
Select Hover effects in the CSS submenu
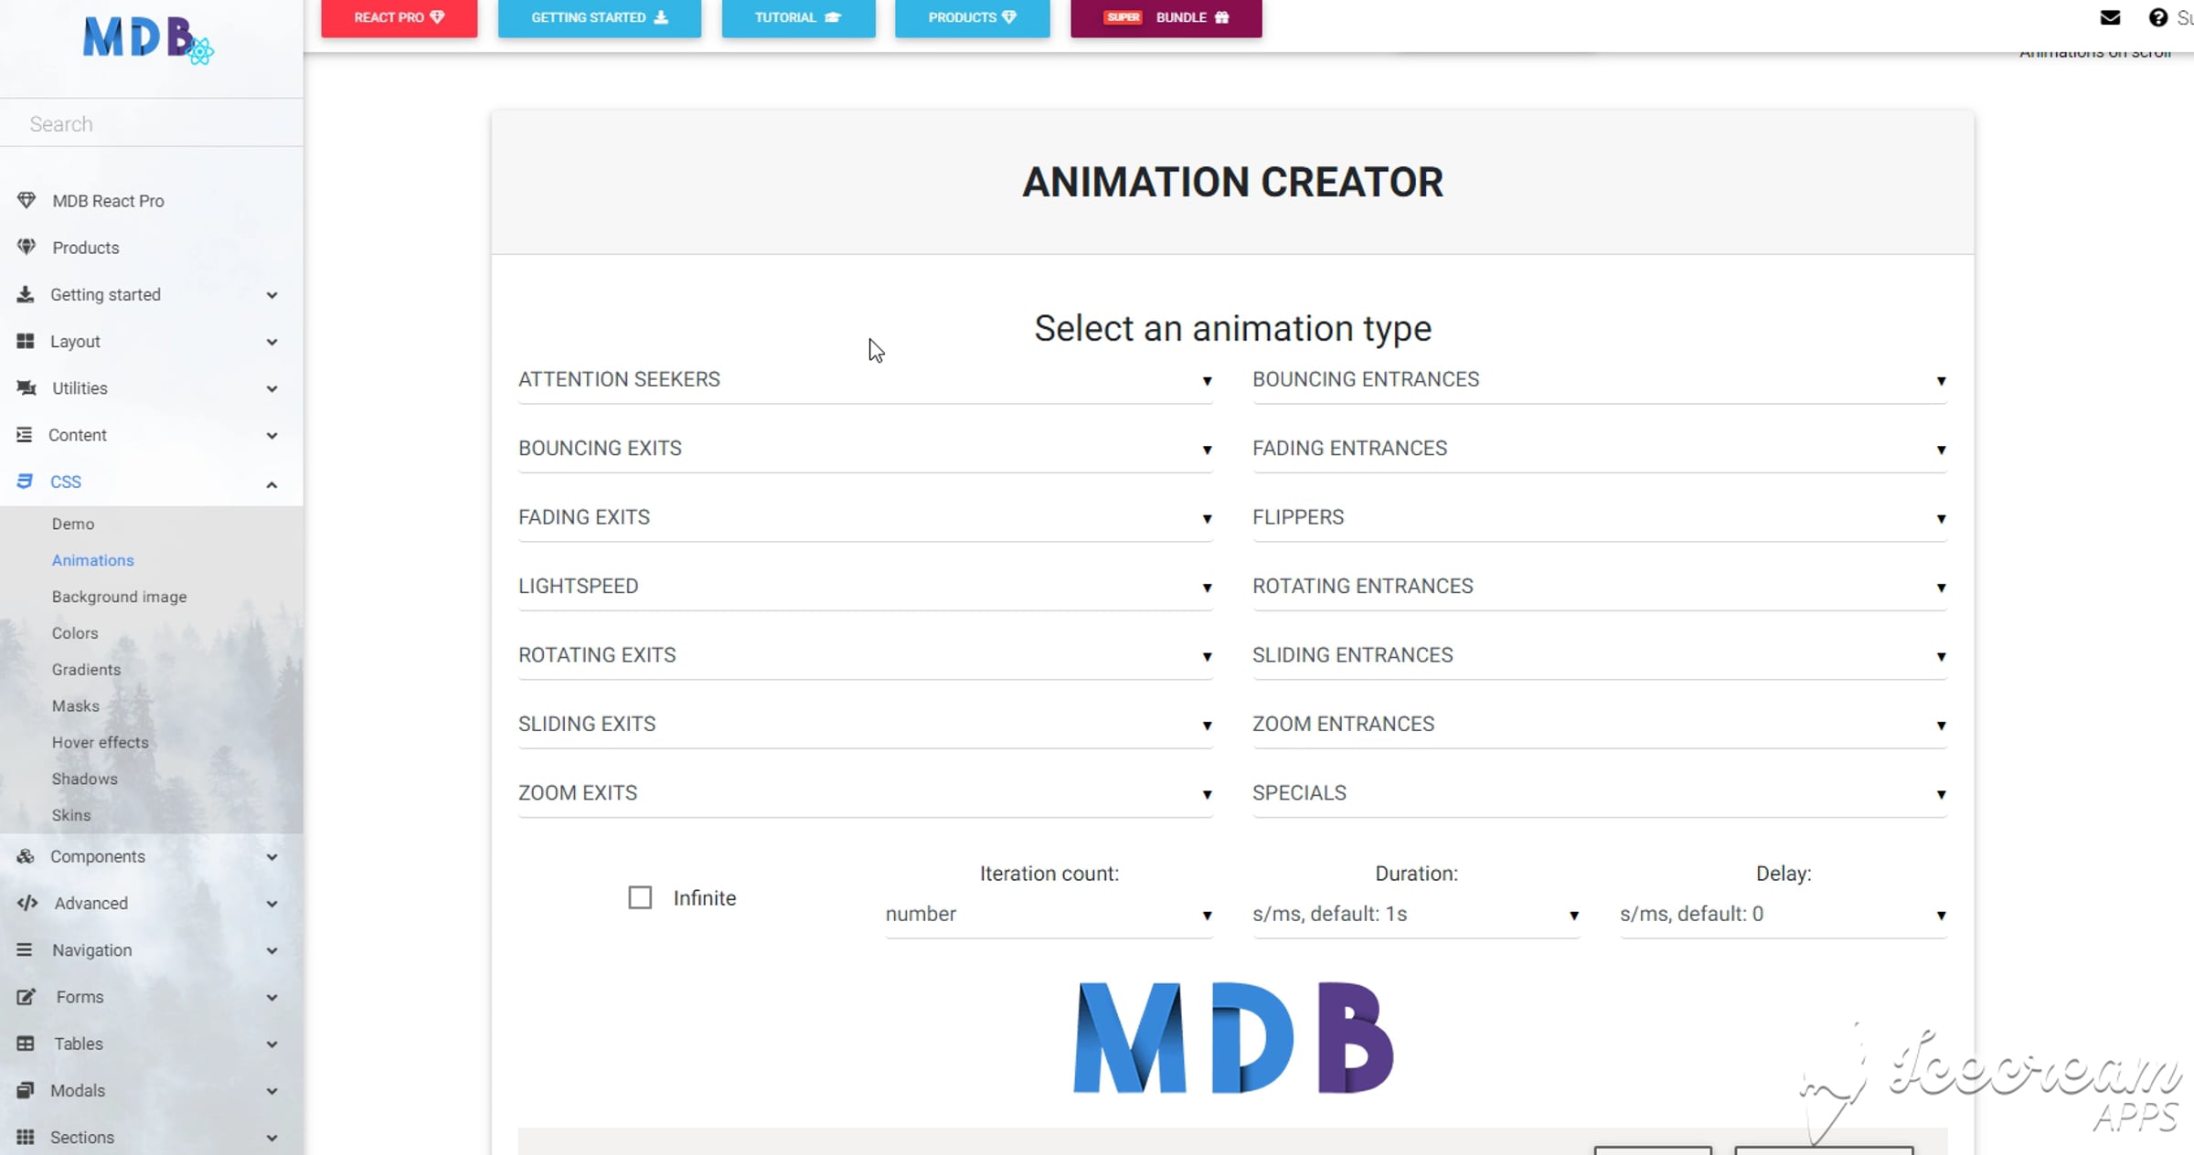tap(101, 742)
